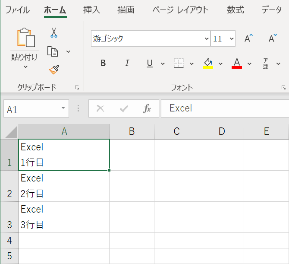Screen dimensions: 289x264
Task: Expand phonetic guide dropdown arrow
Action: click(278, 64)
